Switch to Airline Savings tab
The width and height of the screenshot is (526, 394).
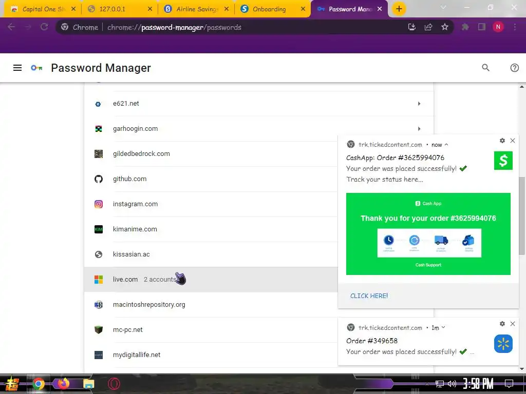196,9
